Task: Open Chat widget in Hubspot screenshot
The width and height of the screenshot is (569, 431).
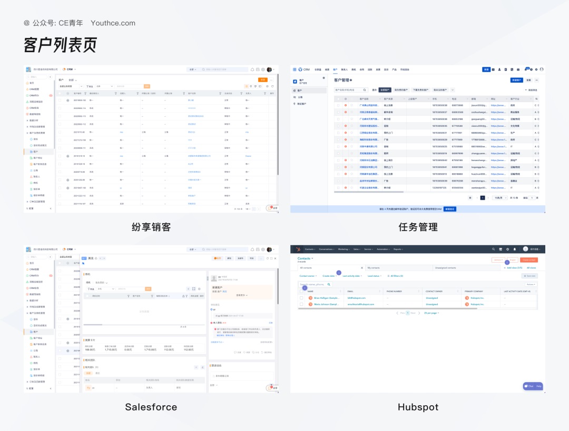Action: click(529, 386)
